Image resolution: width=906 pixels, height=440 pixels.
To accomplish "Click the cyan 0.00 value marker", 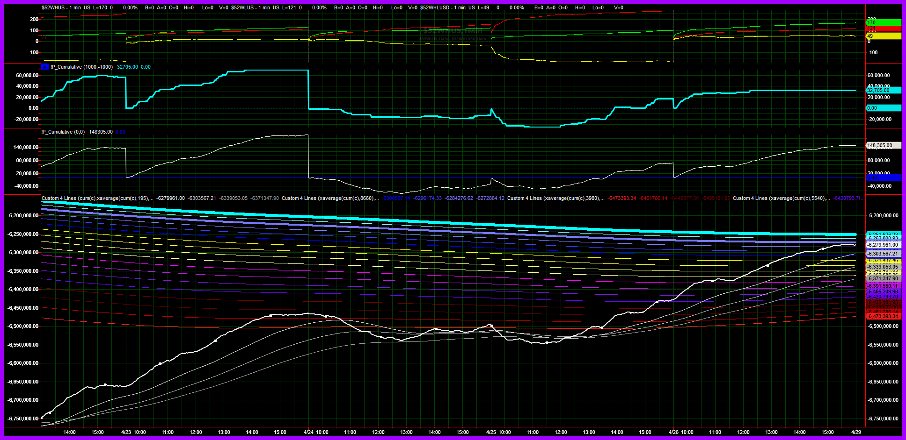I will tap(883, 108).
